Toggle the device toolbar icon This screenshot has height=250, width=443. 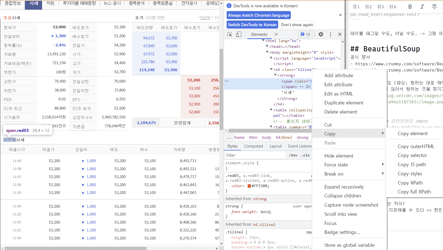pos(239,34)
